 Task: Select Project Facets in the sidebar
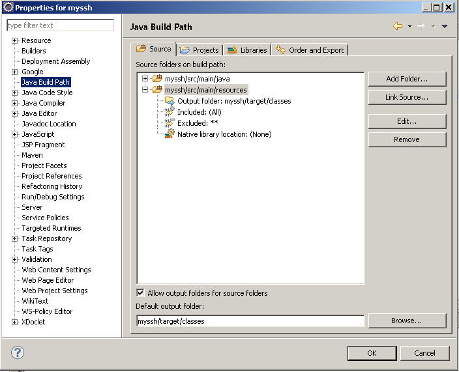[44, 165]
